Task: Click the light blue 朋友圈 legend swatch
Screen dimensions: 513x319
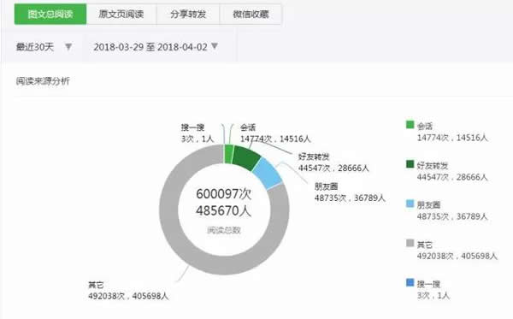Action: 410,204
